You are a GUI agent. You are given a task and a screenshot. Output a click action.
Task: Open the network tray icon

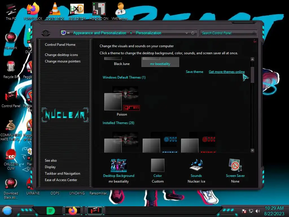coord(251,211)
